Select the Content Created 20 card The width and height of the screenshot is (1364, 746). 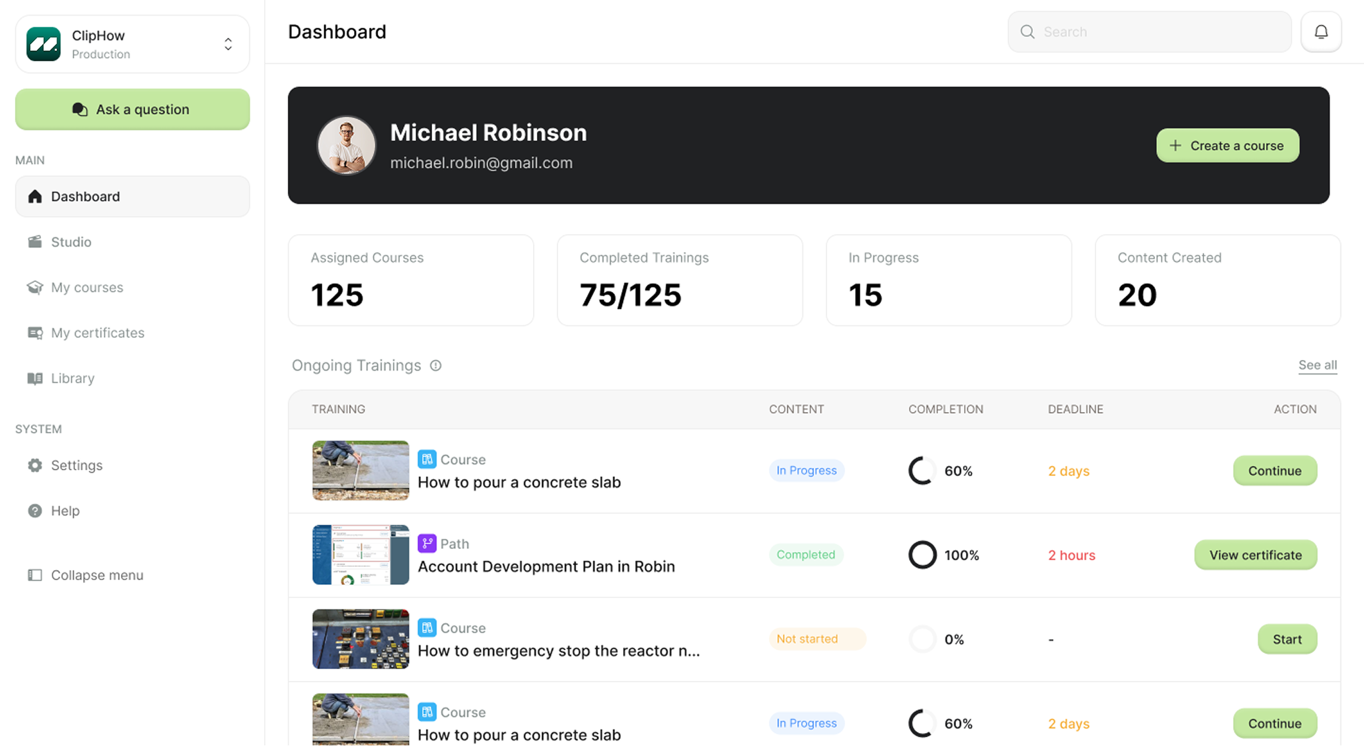1218,280
